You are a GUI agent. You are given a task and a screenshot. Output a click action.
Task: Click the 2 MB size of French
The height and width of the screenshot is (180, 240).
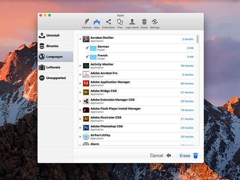[190, 57]
